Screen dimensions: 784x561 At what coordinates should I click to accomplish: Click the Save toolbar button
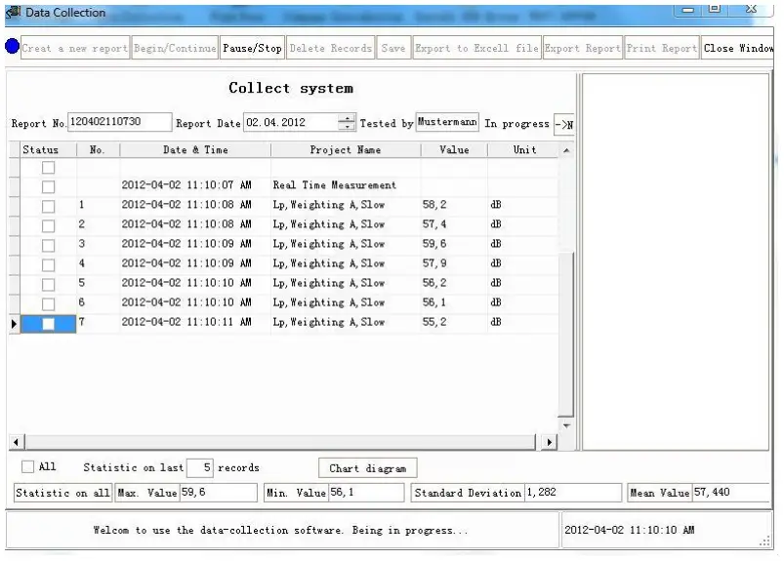tap(393, 48)
